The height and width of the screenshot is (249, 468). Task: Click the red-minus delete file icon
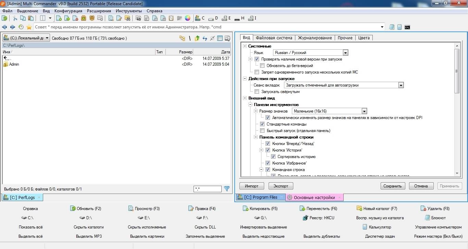pos(76,18)
